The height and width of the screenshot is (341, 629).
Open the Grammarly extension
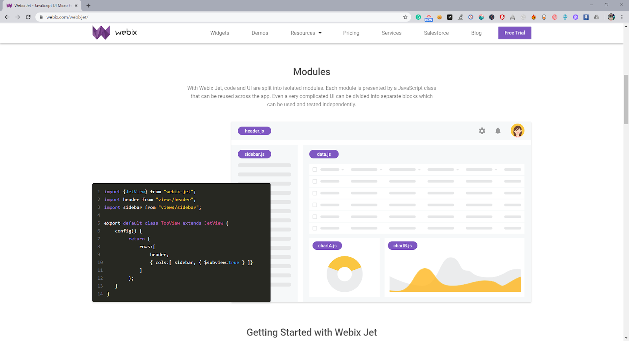pyautogui.click(x=418, y=17)
